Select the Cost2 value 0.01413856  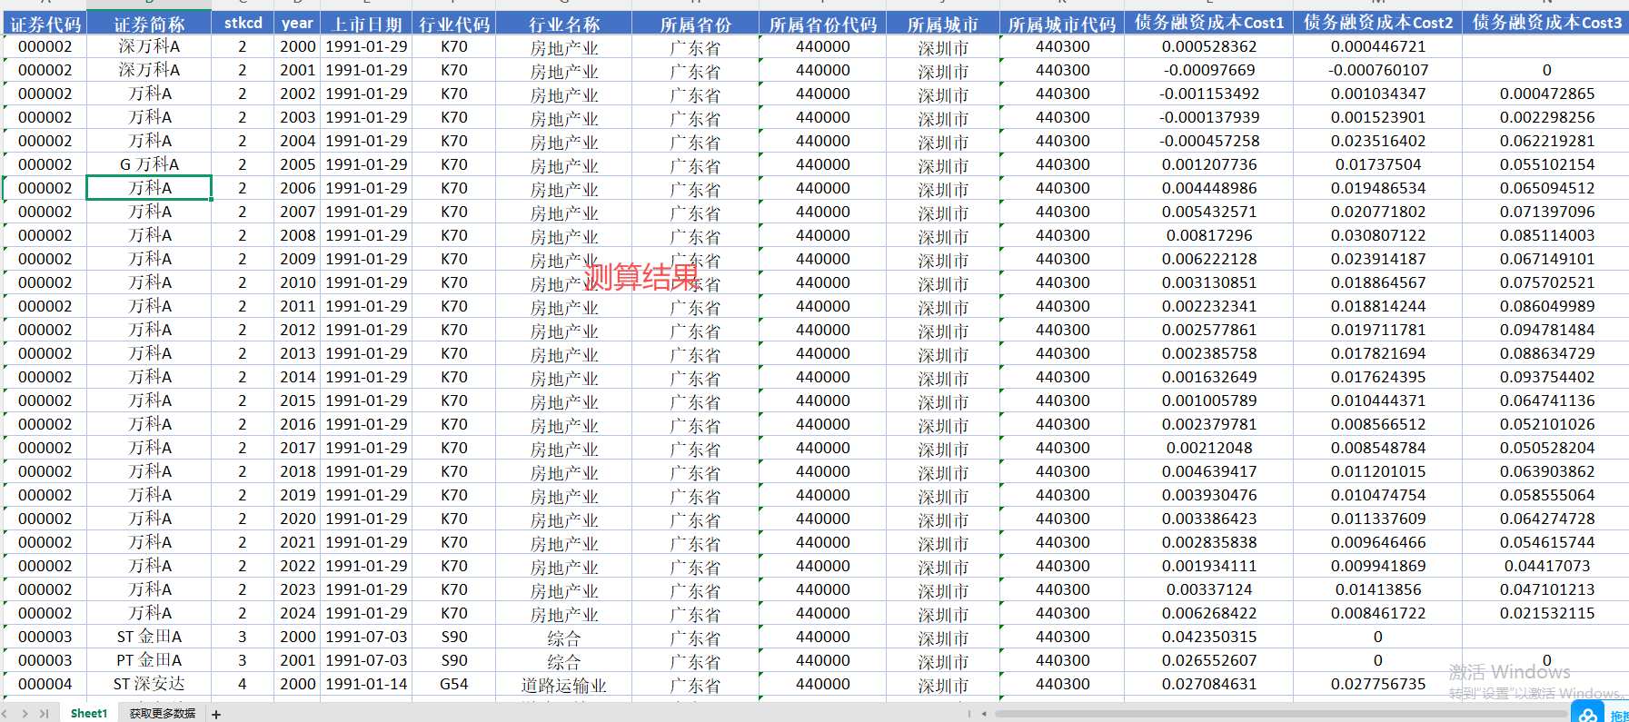tap(1378, 589)
